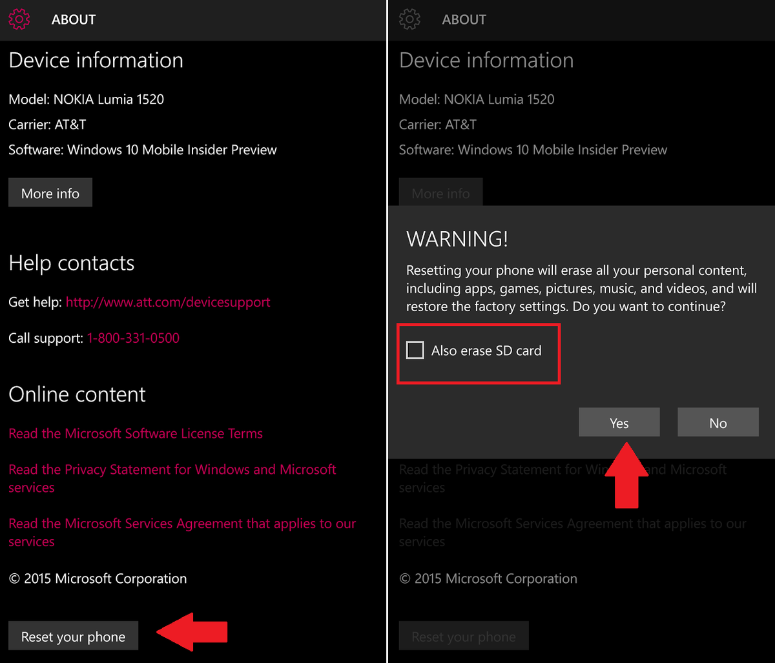Tap the dimmed "Reset your phone" on right screen

(464, 636)
